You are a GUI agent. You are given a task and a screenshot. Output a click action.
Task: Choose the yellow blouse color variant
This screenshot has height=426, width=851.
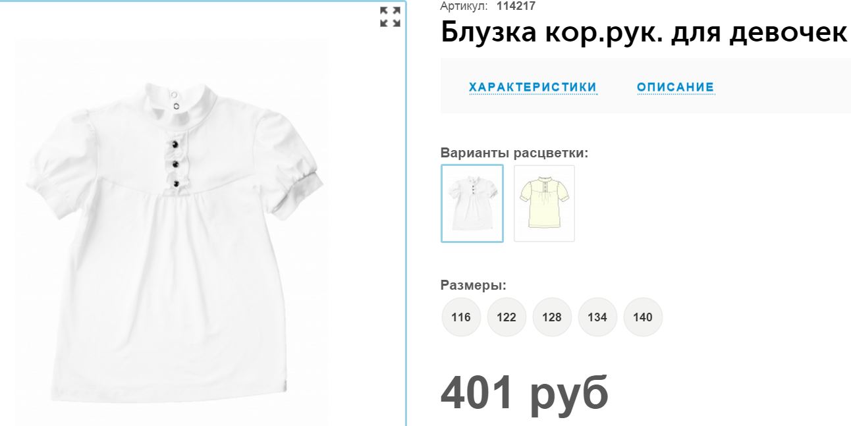(544, 203)
